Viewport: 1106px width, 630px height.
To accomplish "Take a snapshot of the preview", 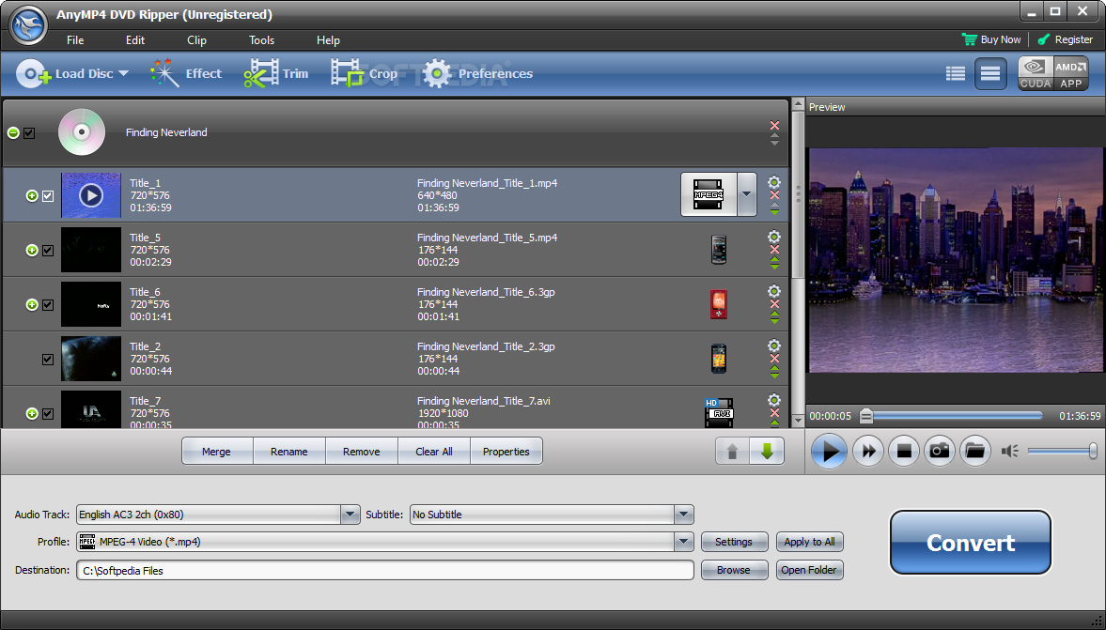I will point(939,451).
